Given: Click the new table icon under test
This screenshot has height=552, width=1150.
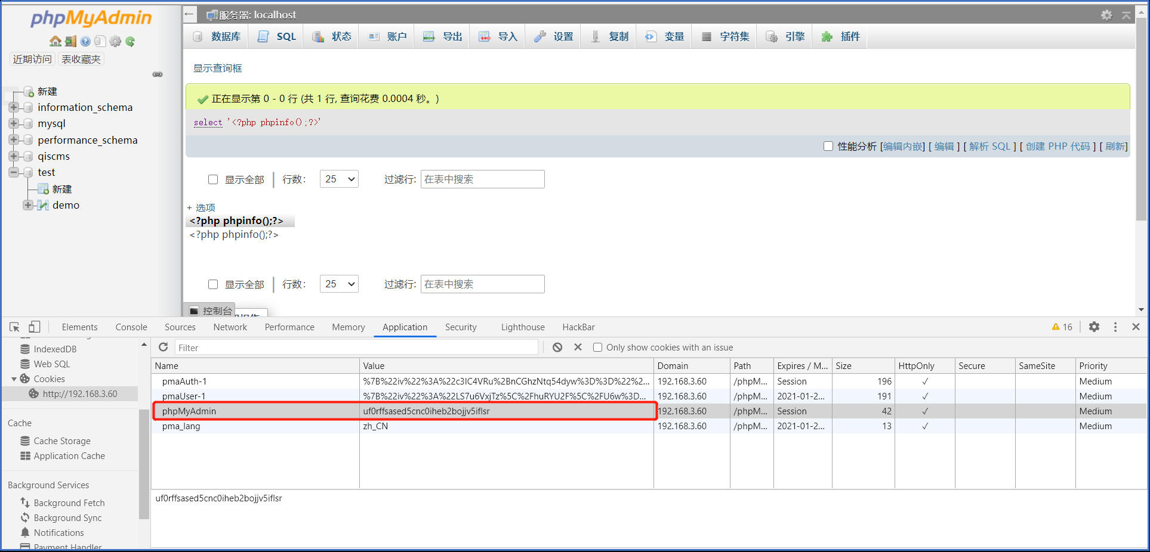Looking at the screenshot, I should point(43,189).
